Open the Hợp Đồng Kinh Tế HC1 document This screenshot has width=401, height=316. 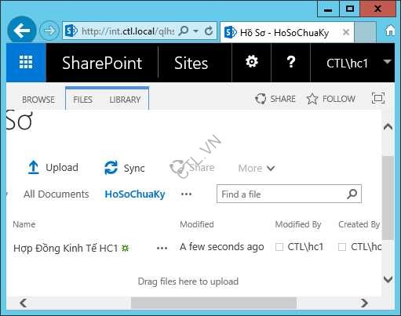[66, 248]
